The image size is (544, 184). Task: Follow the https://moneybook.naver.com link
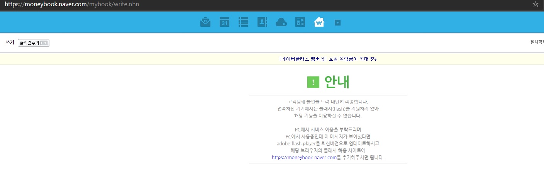304,157
